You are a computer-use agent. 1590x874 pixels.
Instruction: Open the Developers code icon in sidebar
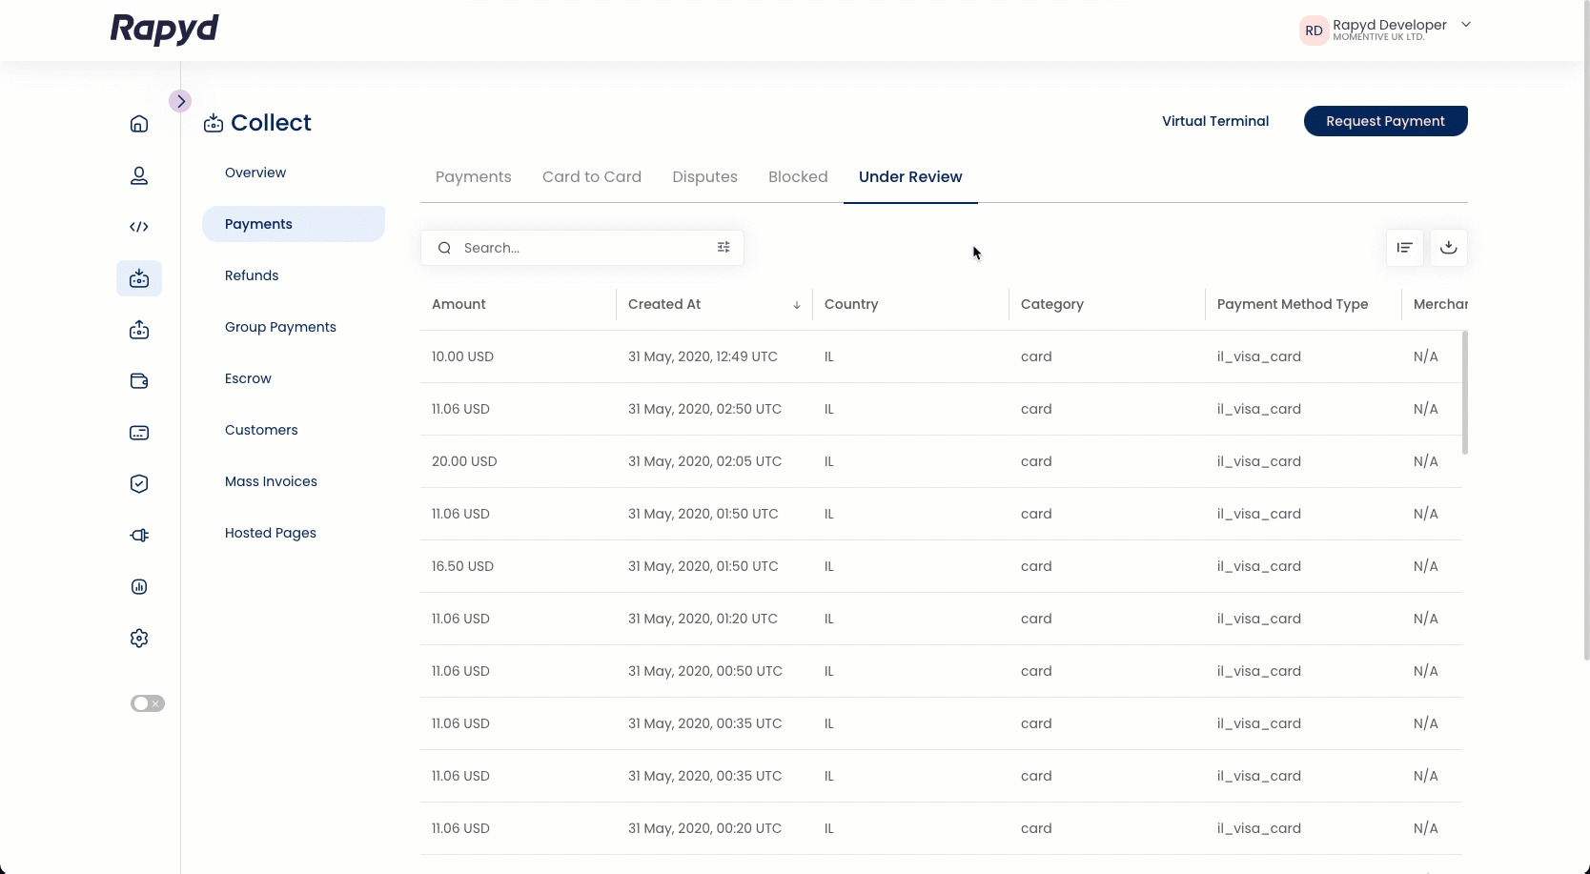pos(139,227)
